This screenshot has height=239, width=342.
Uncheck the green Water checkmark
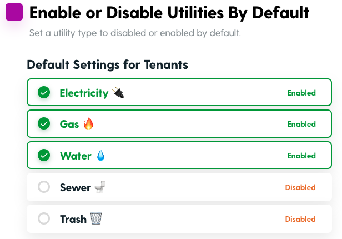(44, 155)
